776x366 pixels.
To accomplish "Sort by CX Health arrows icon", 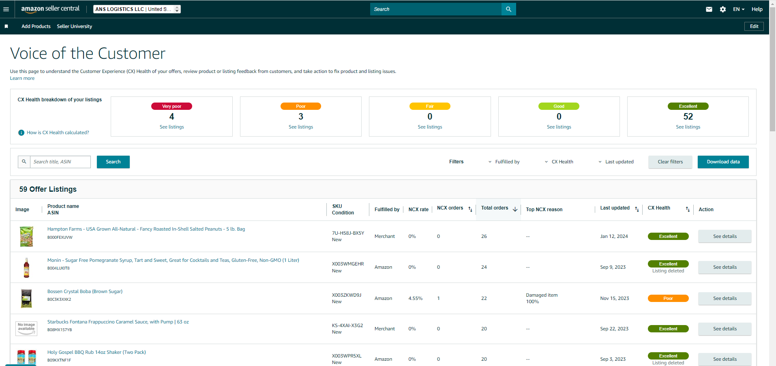I will [x=688, y=209].
